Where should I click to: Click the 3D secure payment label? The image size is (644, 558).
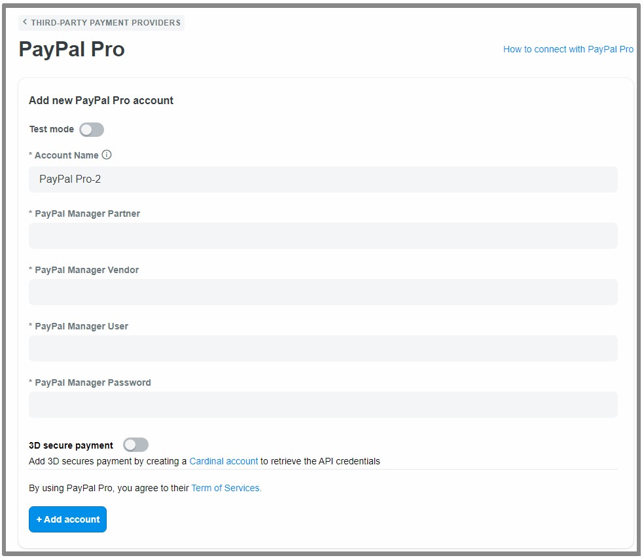pyautogui.click(x=71, y=445)
